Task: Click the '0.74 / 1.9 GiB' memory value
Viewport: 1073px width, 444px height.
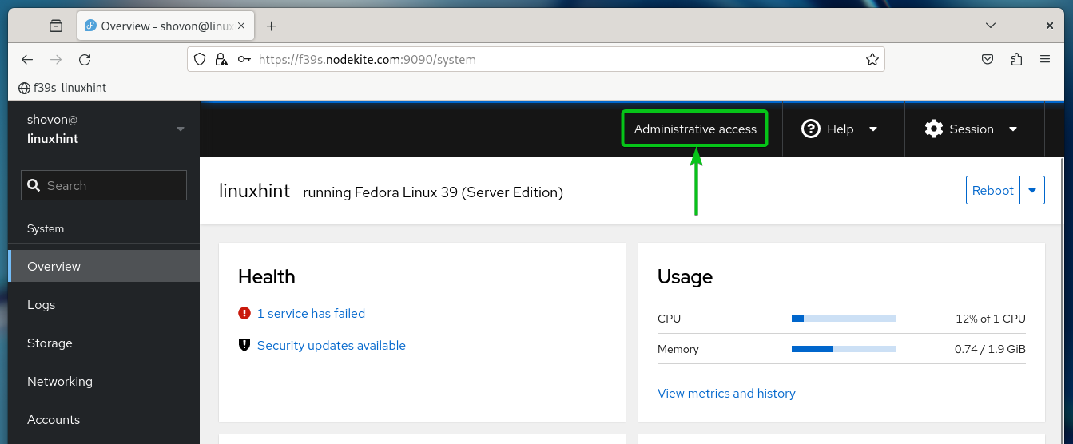Action: pos(990,349)
